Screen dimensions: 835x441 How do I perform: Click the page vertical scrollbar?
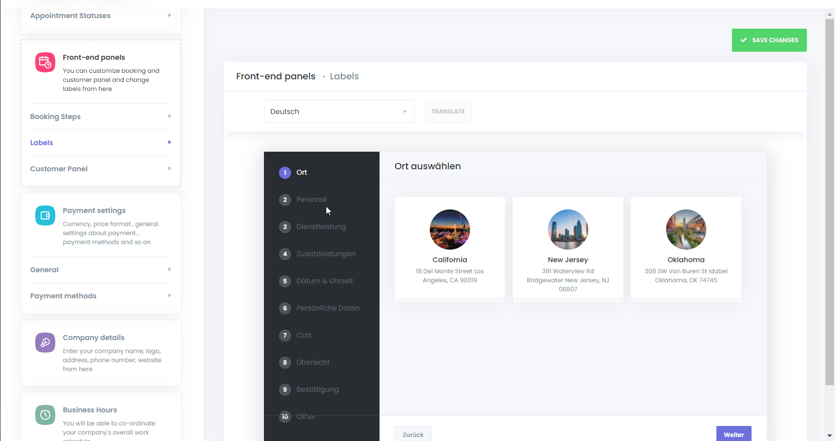(x=829, y=201)
